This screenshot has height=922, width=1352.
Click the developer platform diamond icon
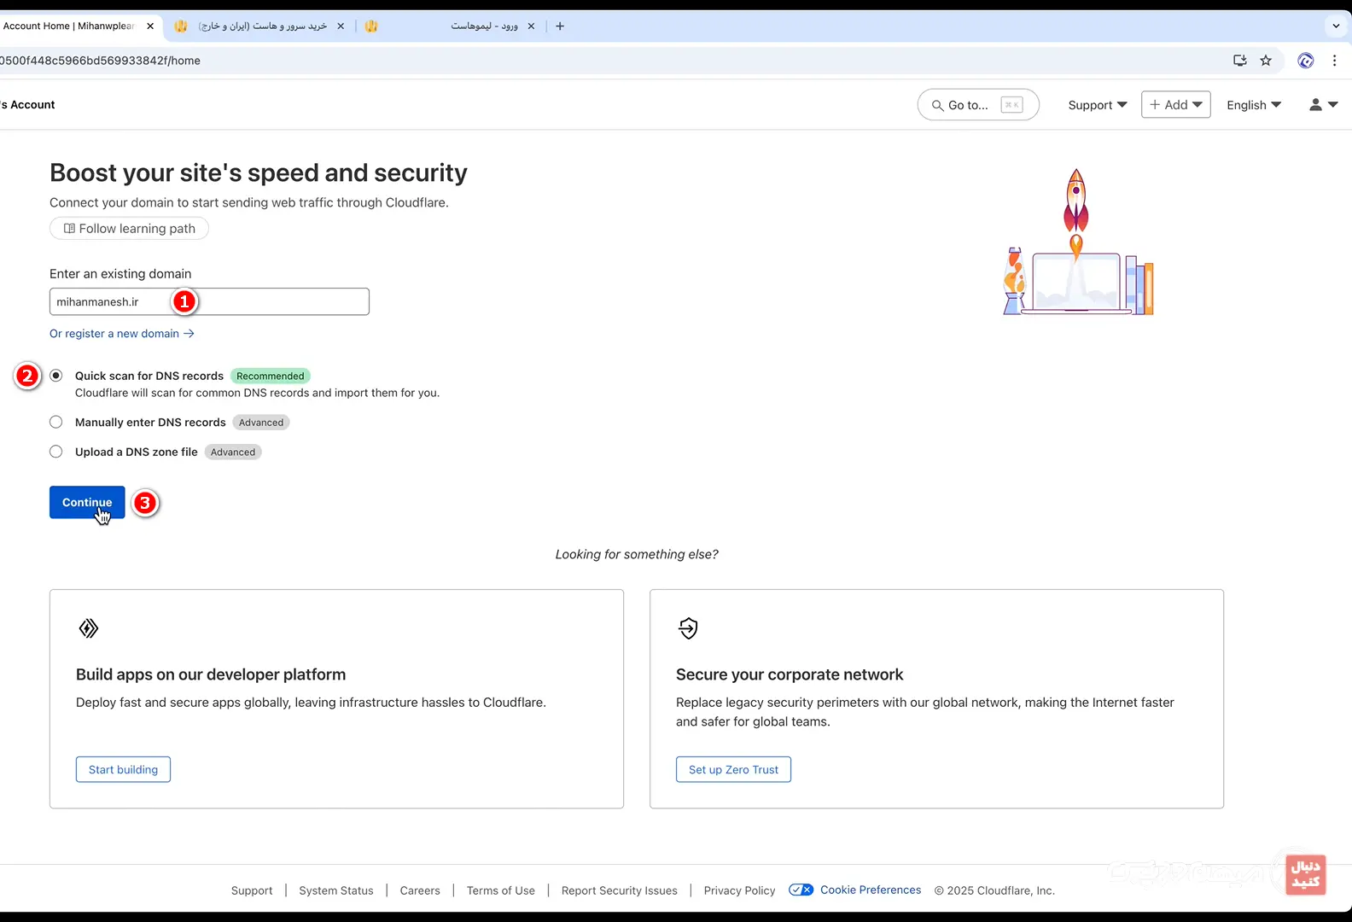click(x=89, y=628)
